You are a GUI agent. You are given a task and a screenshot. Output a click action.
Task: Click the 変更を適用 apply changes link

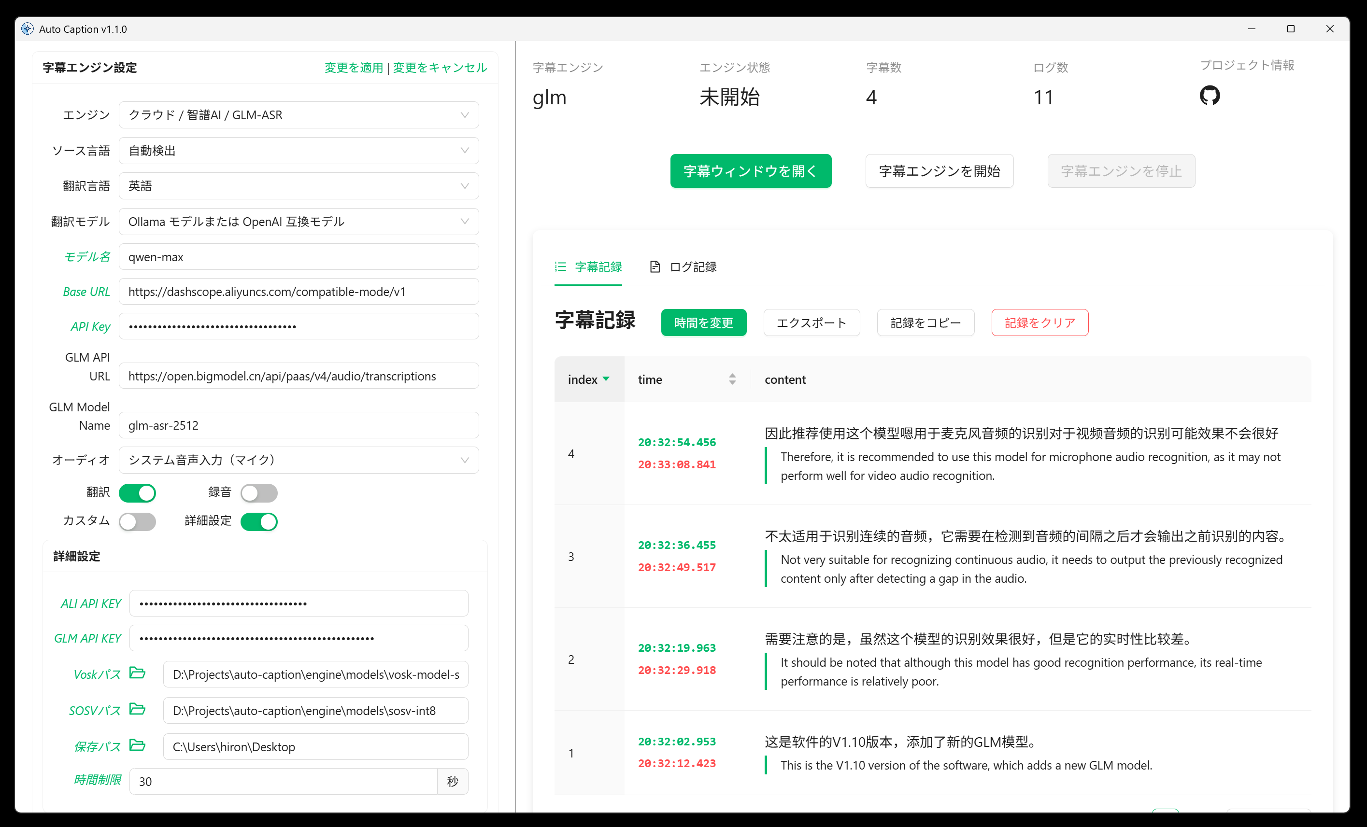click(x=354, y=68)
